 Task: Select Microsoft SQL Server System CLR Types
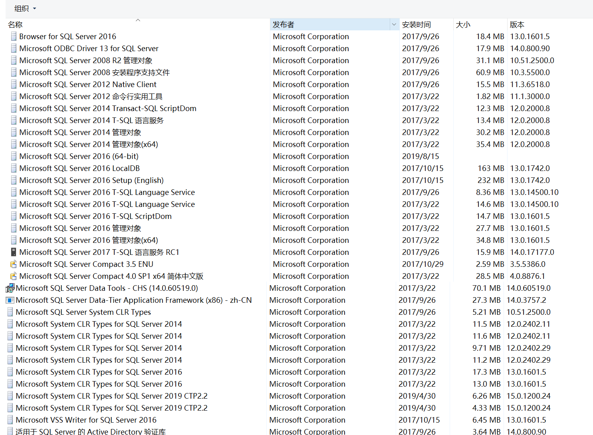pyautogui.click(x=83, y=312)
